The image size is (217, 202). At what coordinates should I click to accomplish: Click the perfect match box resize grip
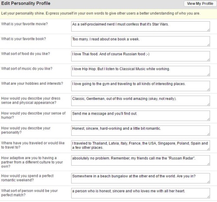(x=208, y=197)
